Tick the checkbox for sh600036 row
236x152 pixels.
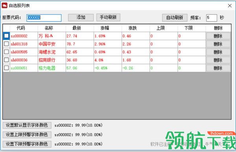6,60
